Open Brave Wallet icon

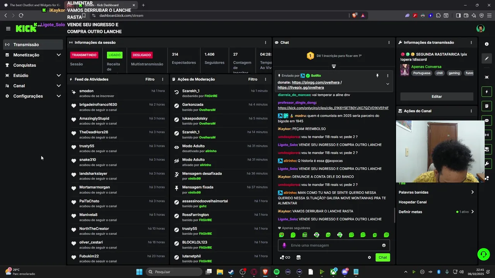pos(466,15)
